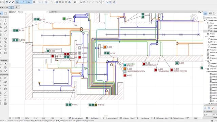This screenshot has width=217, height=122.
Task: Click the h=2 400 label near the bottom
Action: (101, 105)
